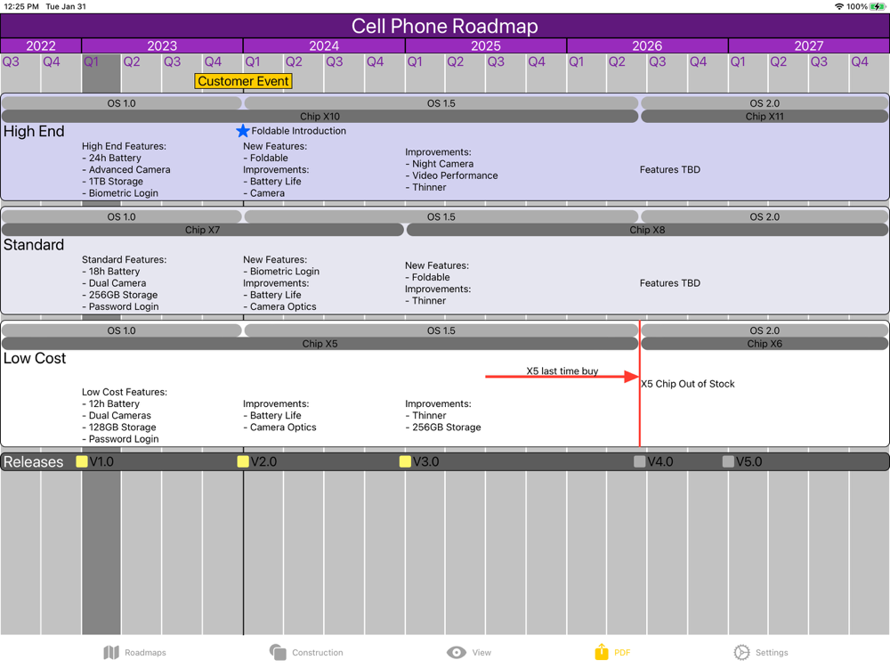Select the Chip X5 bar

pyautogui.click(x=320, y=344)
